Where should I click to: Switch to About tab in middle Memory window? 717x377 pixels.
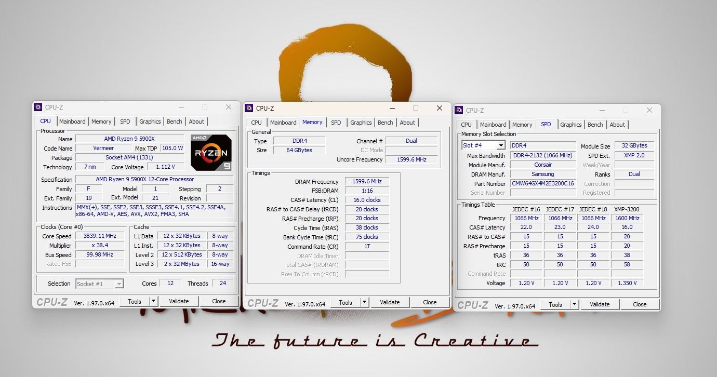(x=407, y=123)
